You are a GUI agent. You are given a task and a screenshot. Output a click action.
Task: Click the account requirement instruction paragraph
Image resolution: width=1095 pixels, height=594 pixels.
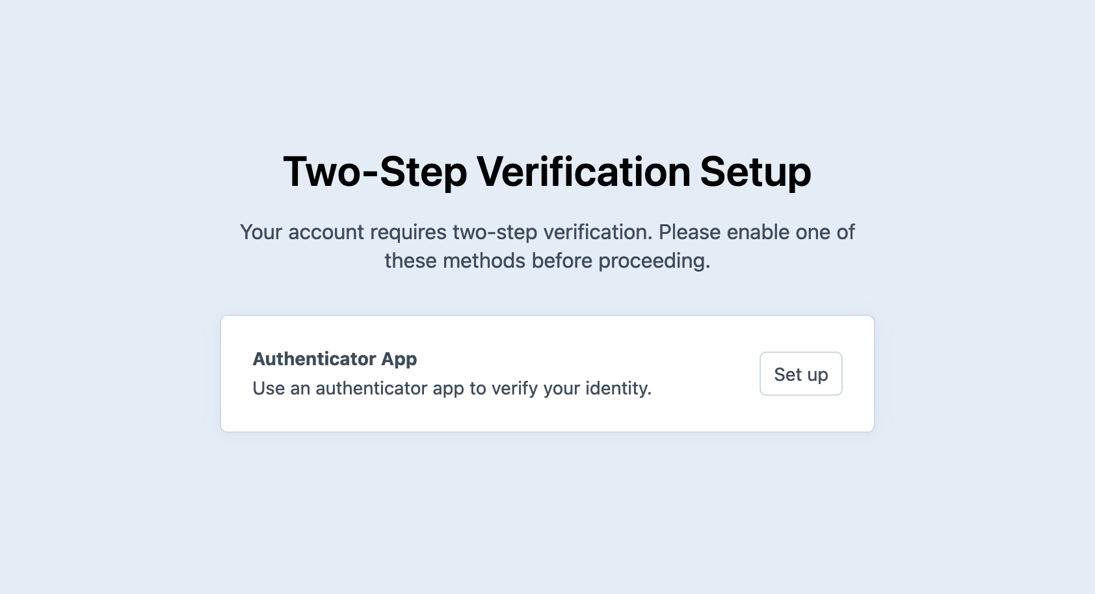click(547, 246)
